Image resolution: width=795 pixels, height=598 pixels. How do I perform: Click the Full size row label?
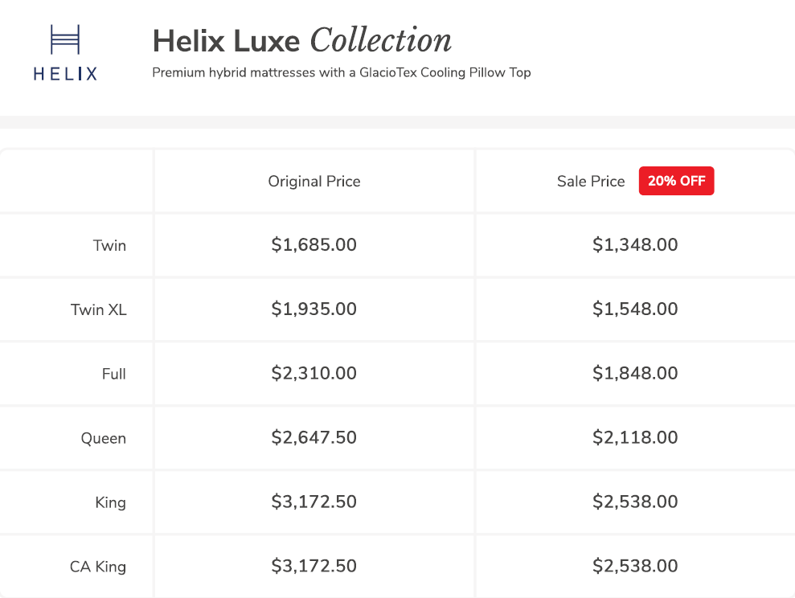(x=114, y=374)
